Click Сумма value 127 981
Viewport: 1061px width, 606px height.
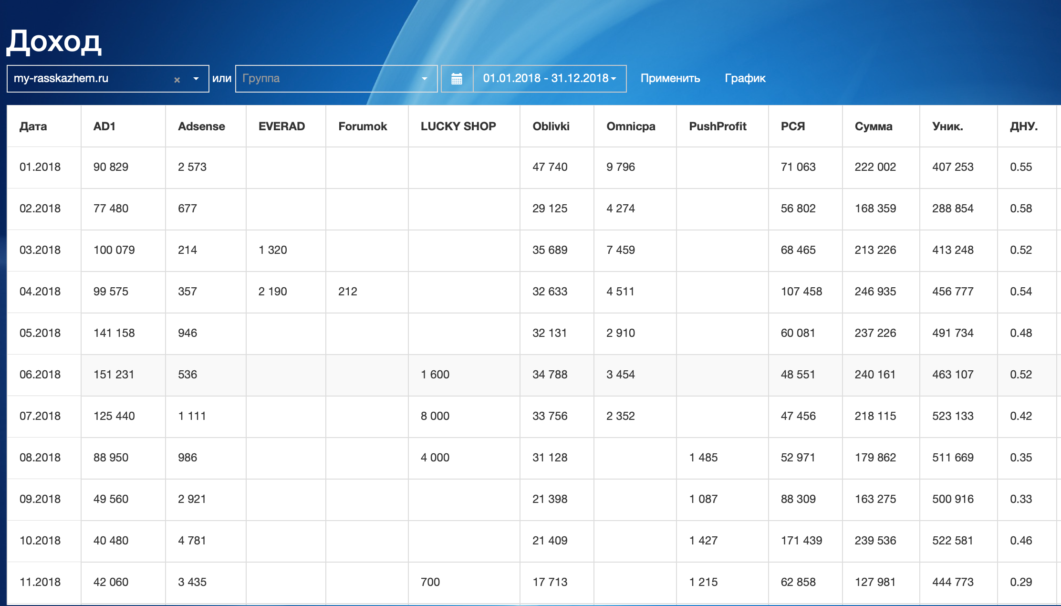pyautogui.click(x=875, y=582)
